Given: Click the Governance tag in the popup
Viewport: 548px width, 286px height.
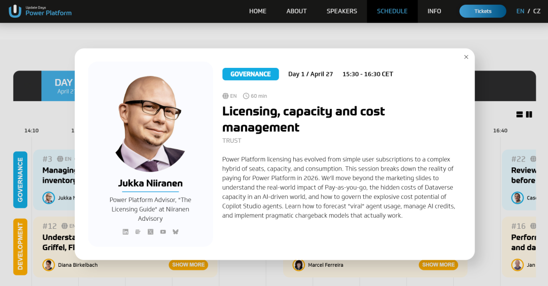Looking at the screenshot, I should [250, 74].
